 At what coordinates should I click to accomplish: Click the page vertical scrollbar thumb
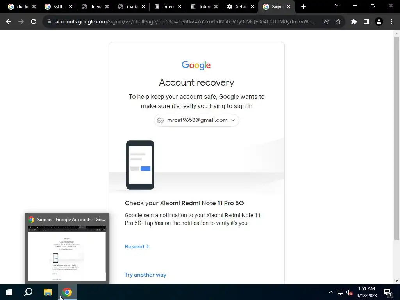pyautogui.click(x=396, y=138)
